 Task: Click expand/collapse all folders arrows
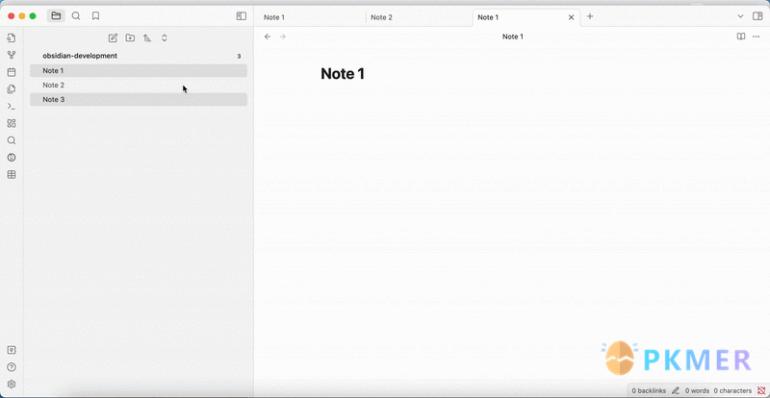[x=165, y=38]
